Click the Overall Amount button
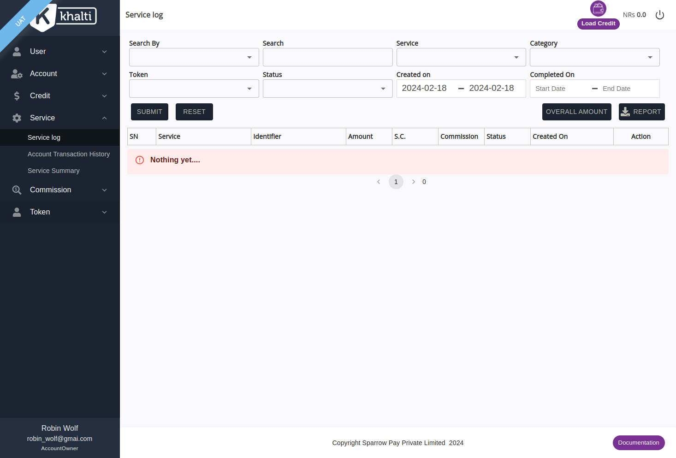The image size is (676, 458). tap(577, 112)
